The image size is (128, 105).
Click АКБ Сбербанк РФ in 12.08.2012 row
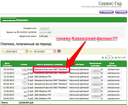[x=43, y=91]
